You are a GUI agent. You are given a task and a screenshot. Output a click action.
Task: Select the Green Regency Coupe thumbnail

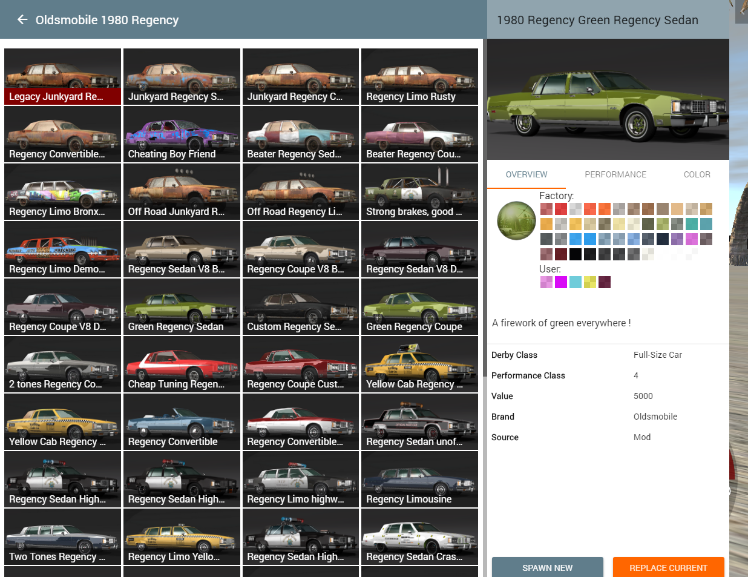coord(419,306)
